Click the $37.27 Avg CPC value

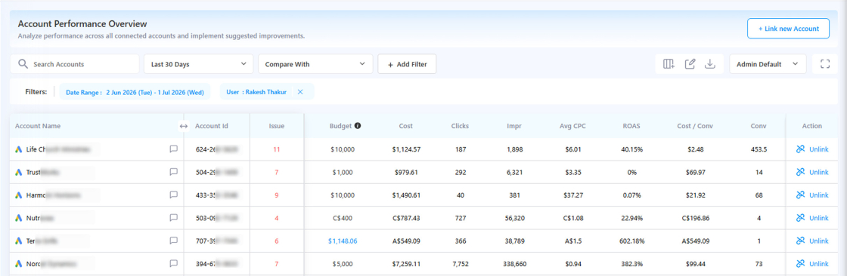572,195
